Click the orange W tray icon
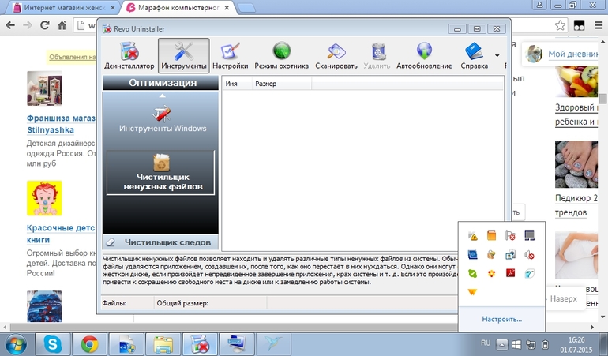Screen dimensions: 608x356 [473, 292]
